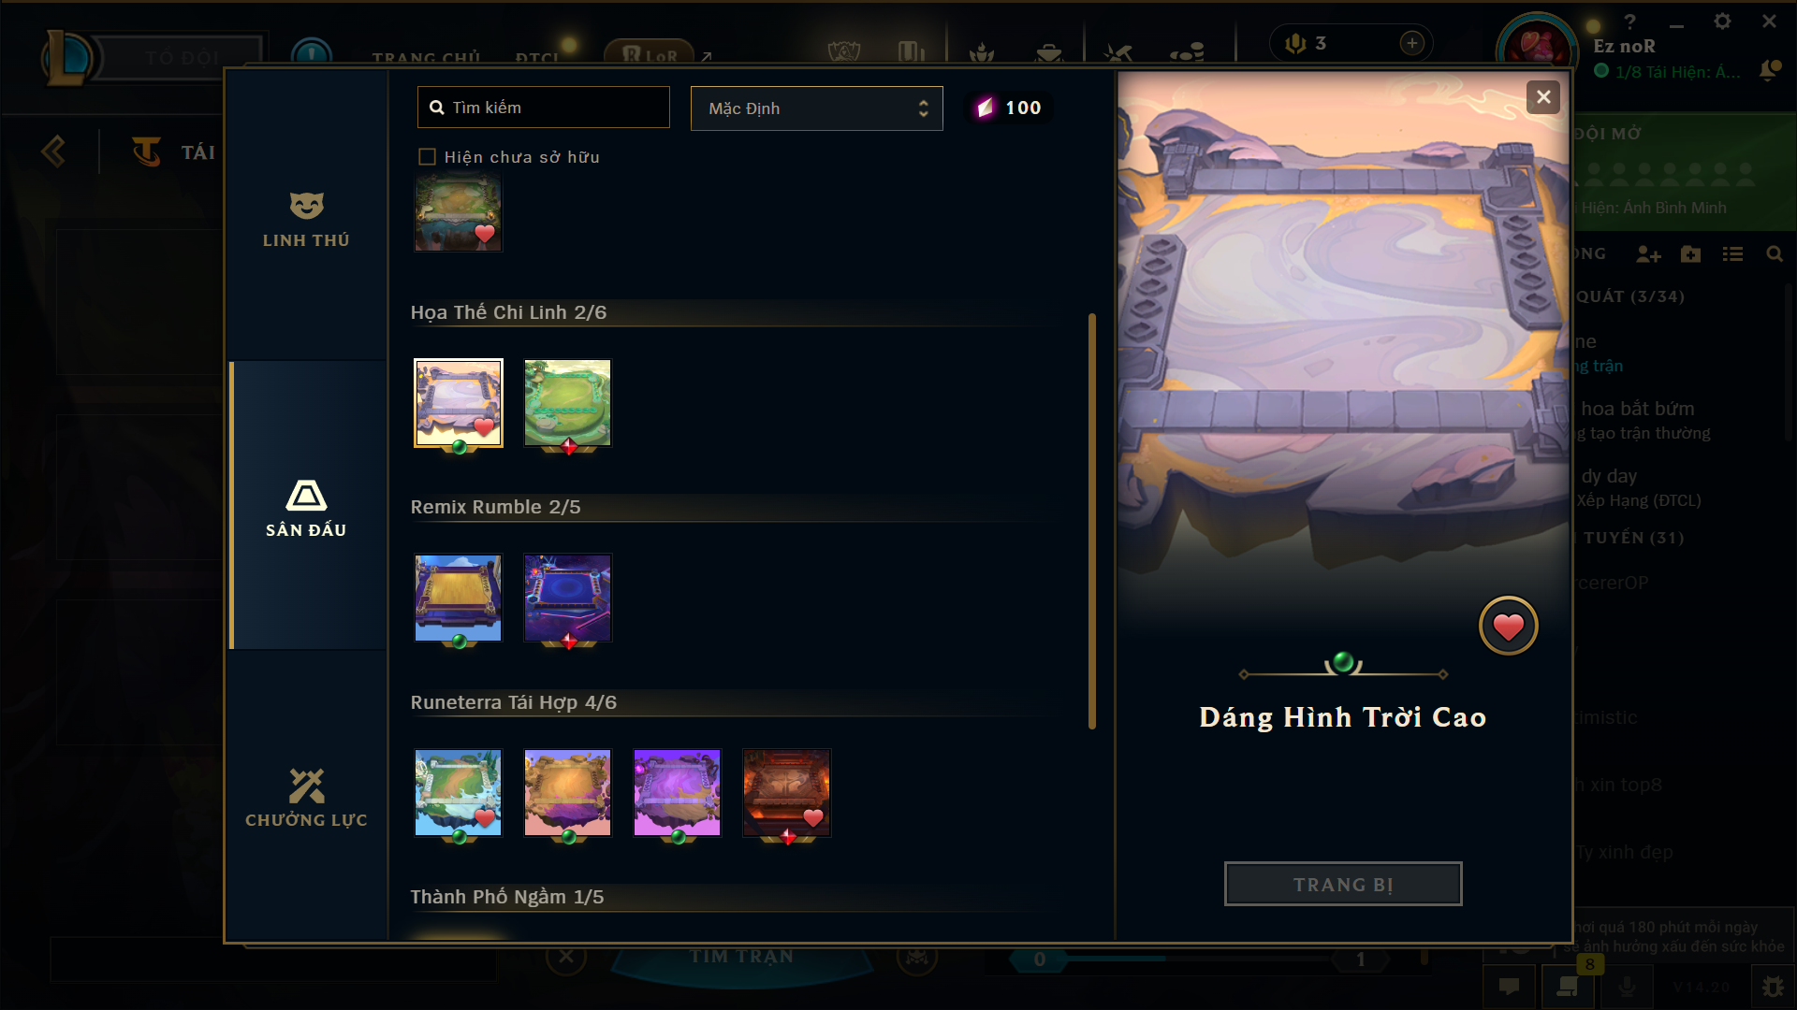Close the arena preview with X
1797x1010 pixels.
tap(1543, 96)
